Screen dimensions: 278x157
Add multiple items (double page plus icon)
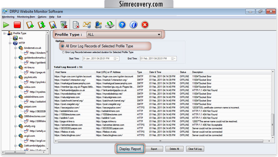[41, 25]
